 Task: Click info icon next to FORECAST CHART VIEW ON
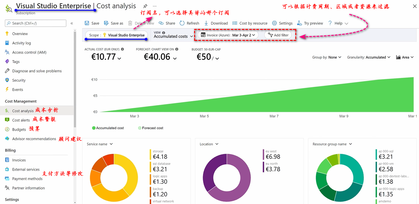177,49
